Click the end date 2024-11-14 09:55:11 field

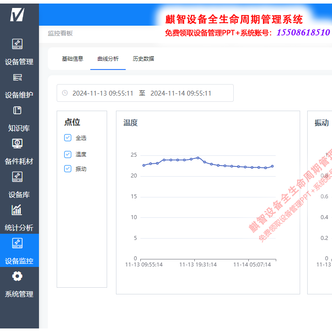181,93
